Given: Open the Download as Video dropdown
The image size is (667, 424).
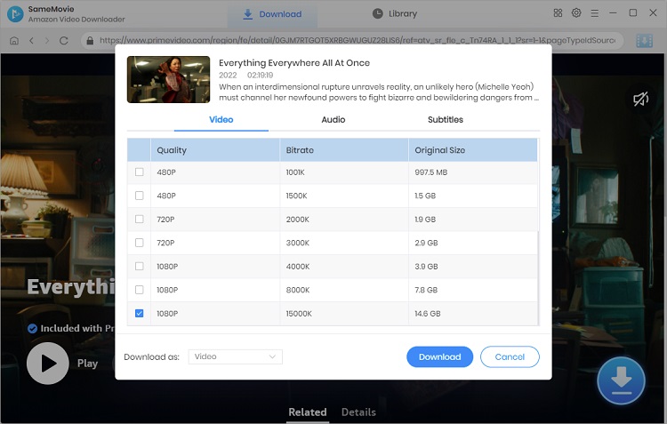Looking at the screenshot, I should (236, 356).
